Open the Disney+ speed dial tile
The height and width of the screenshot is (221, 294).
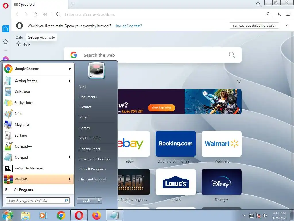[x=222, y=182]
